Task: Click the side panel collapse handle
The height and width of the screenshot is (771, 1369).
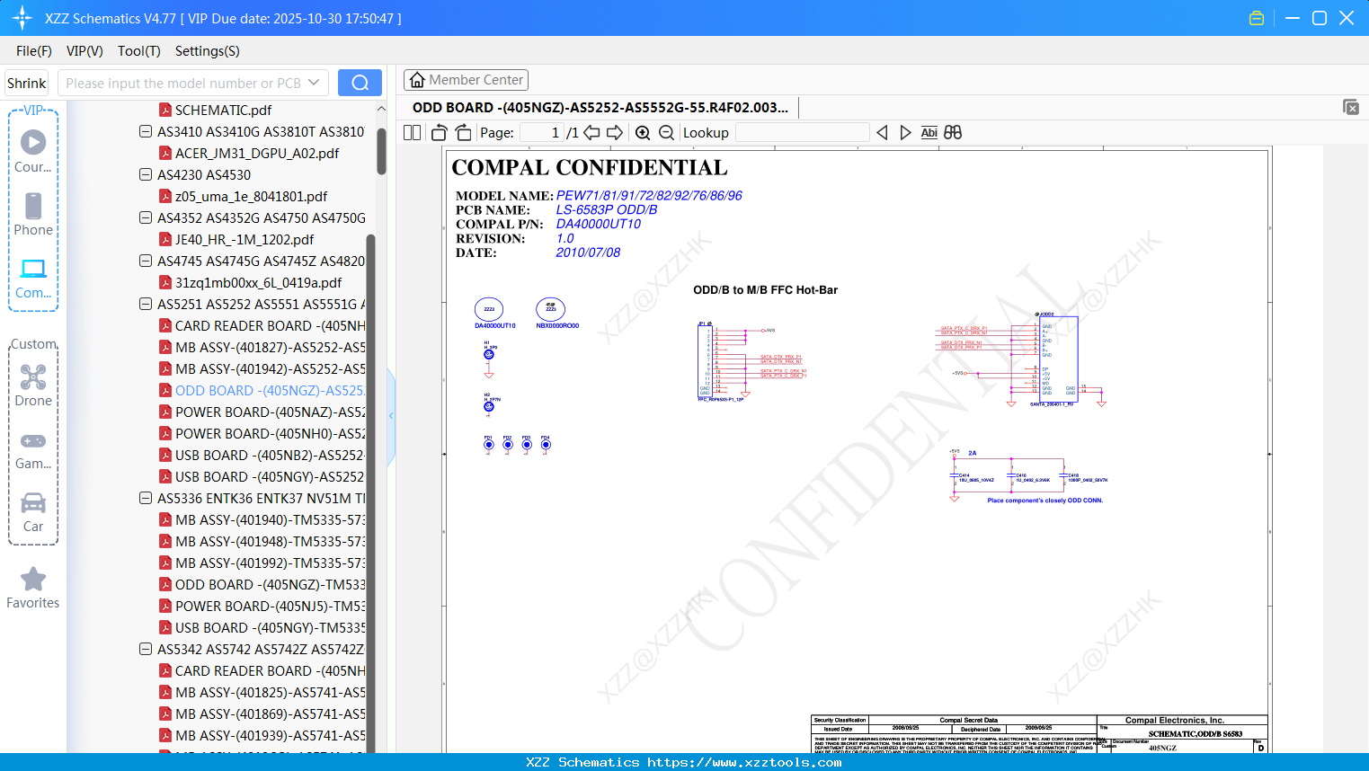Action: [x=391, y=416]
